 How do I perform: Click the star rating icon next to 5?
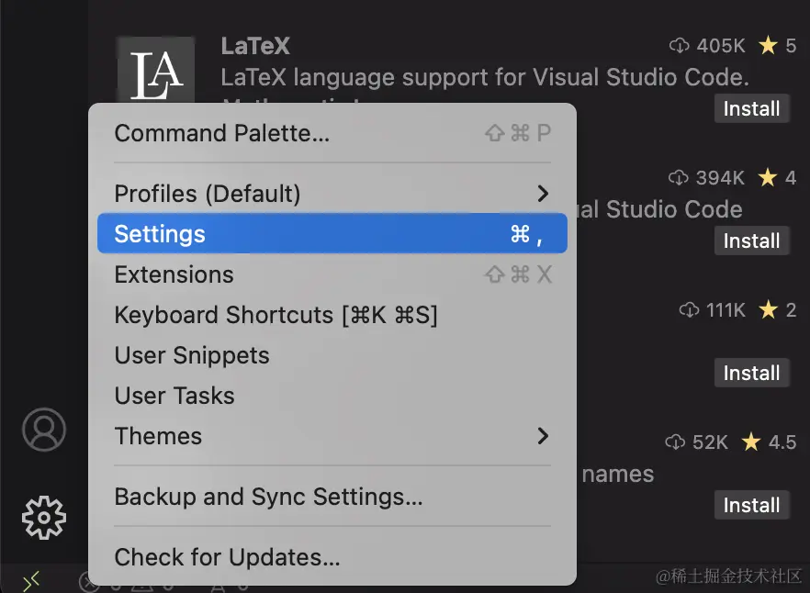point(769,45)
